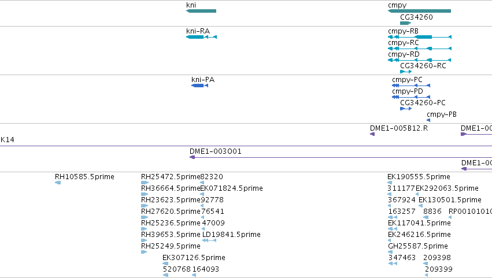
Task: Select the cmpy-PB small arrow
Action: (428, 120)
